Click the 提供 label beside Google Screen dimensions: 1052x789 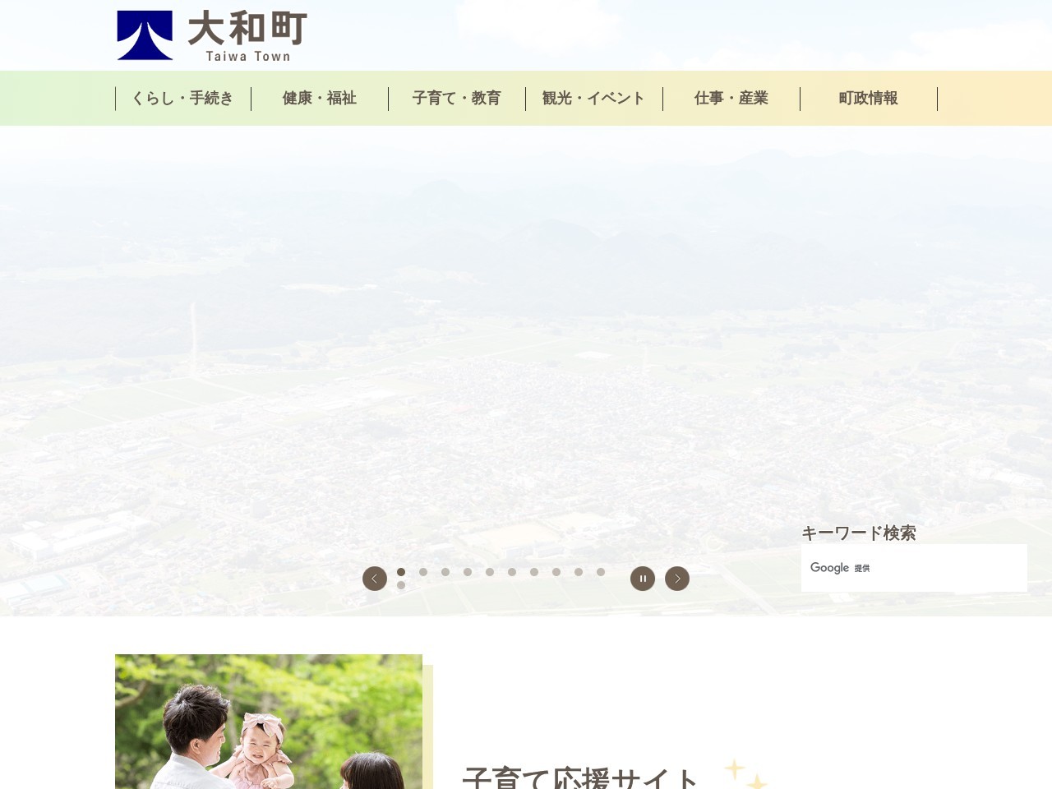tap(861, 568)
